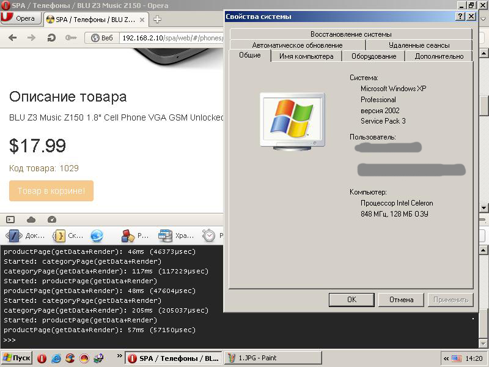This screenshot has height=367, width=489.
Task: Activate the SPA / Телефоны taskbar button
Action: 174,358
